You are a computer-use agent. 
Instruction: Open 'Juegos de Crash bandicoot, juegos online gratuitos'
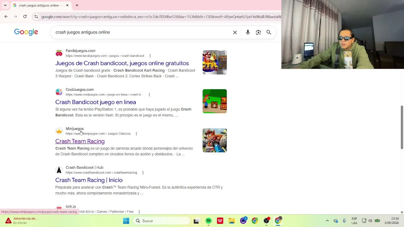coord(122,63)
